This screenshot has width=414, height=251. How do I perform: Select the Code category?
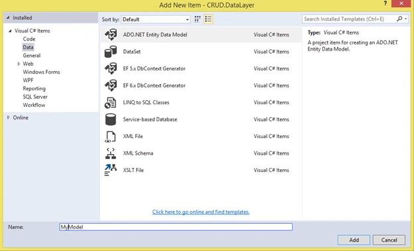coord(29,39)
